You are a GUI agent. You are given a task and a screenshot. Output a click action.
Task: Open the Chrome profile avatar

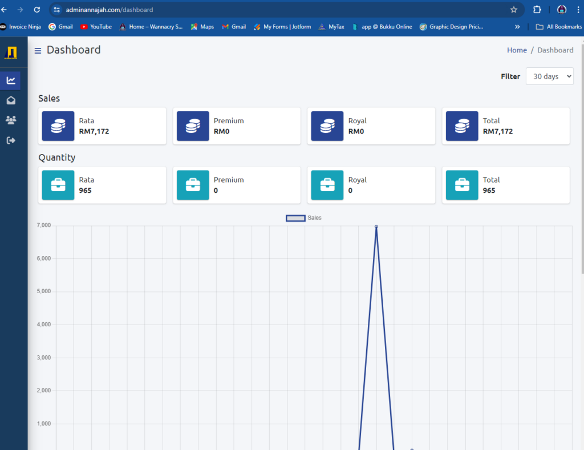point(561,10)
